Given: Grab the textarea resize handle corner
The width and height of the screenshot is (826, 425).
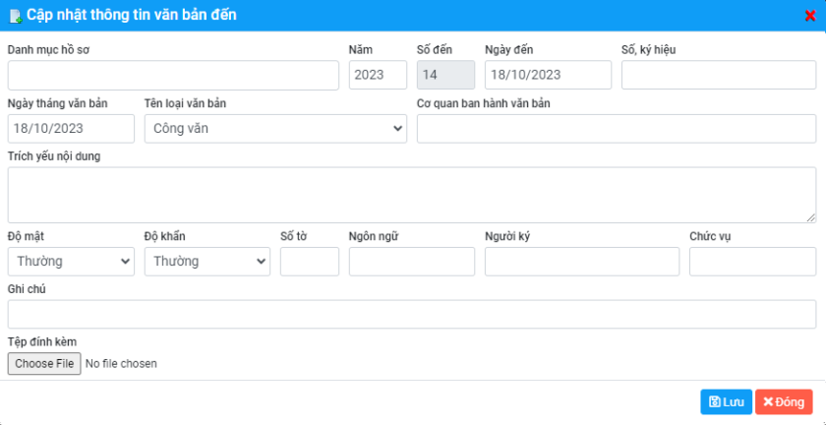Looking at the screenshot, I should [811, 217].
